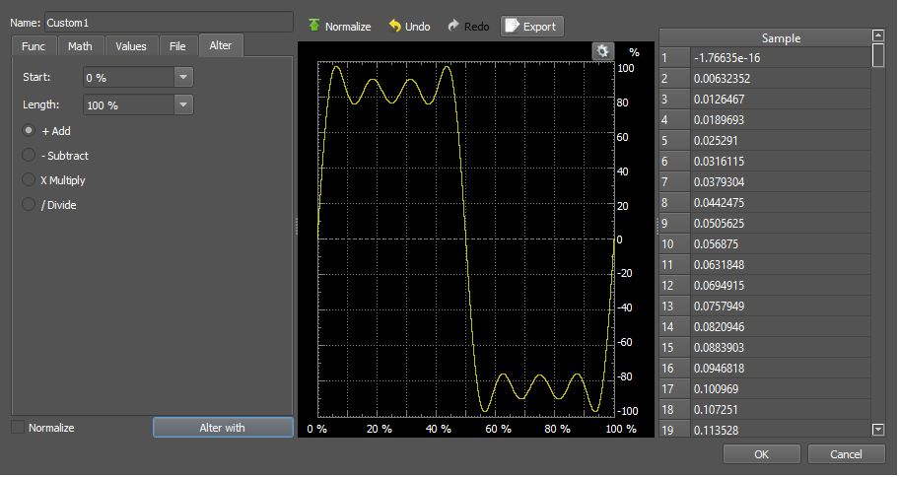Image resolution: width=899 pixels, height=477 pixels.
Task: Click row header number 10
Action: (x=674, y=244)
